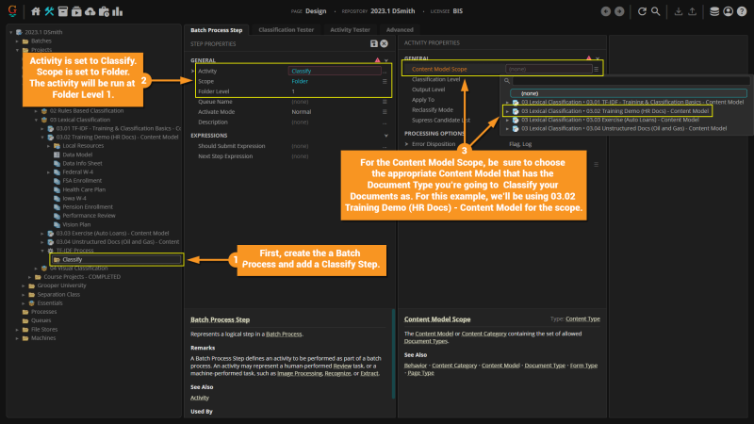This screenshot has width=754, height=424.
Task: Open the help question mark icon
Action: tap(742, 11)
